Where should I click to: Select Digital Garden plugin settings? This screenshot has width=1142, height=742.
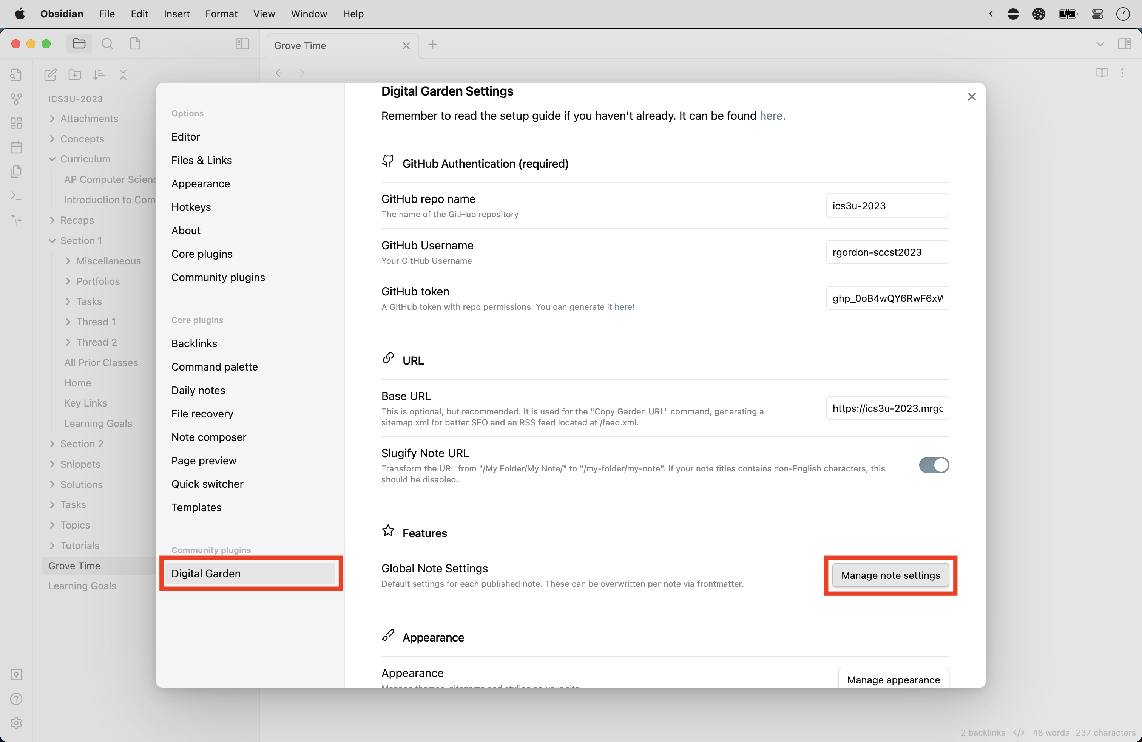(250, 574)
